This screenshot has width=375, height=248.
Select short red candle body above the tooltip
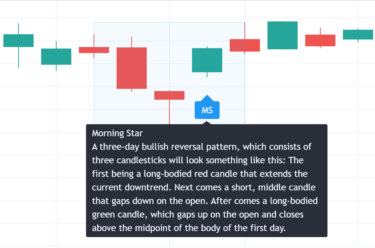tap(169, 95)
